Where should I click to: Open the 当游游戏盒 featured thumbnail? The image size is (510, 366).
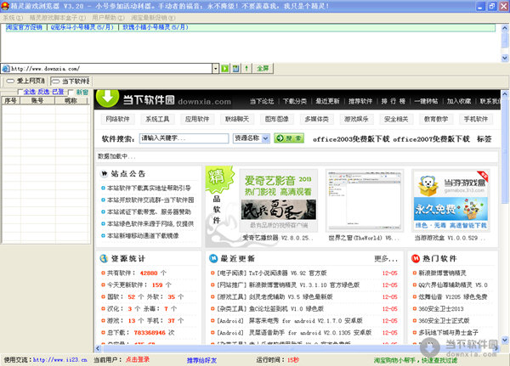[450, 200]
